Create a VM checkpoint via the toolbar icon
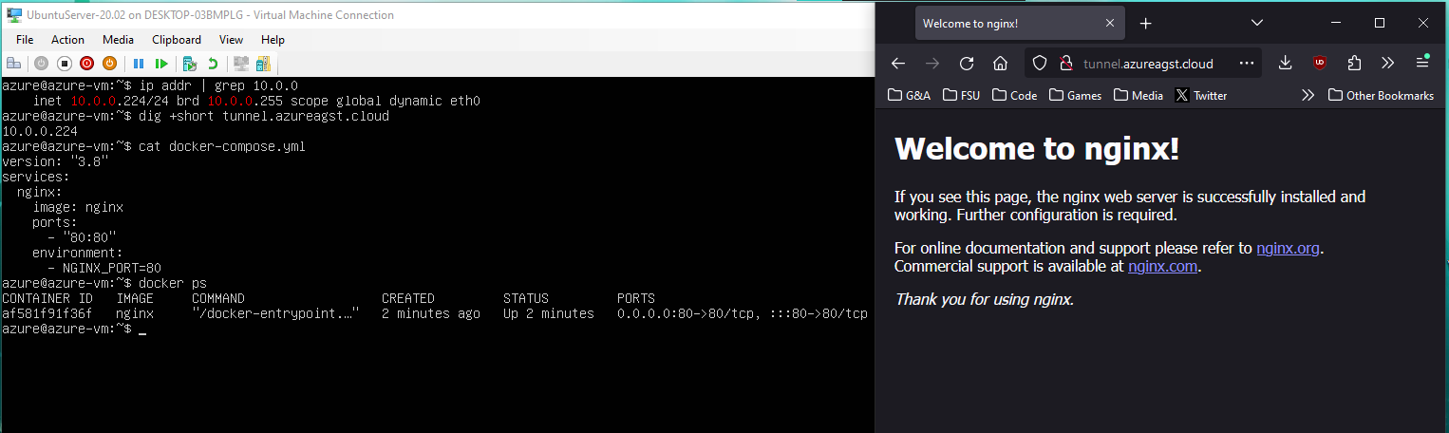Screen dimensions: 1449x433 [190, 64]
